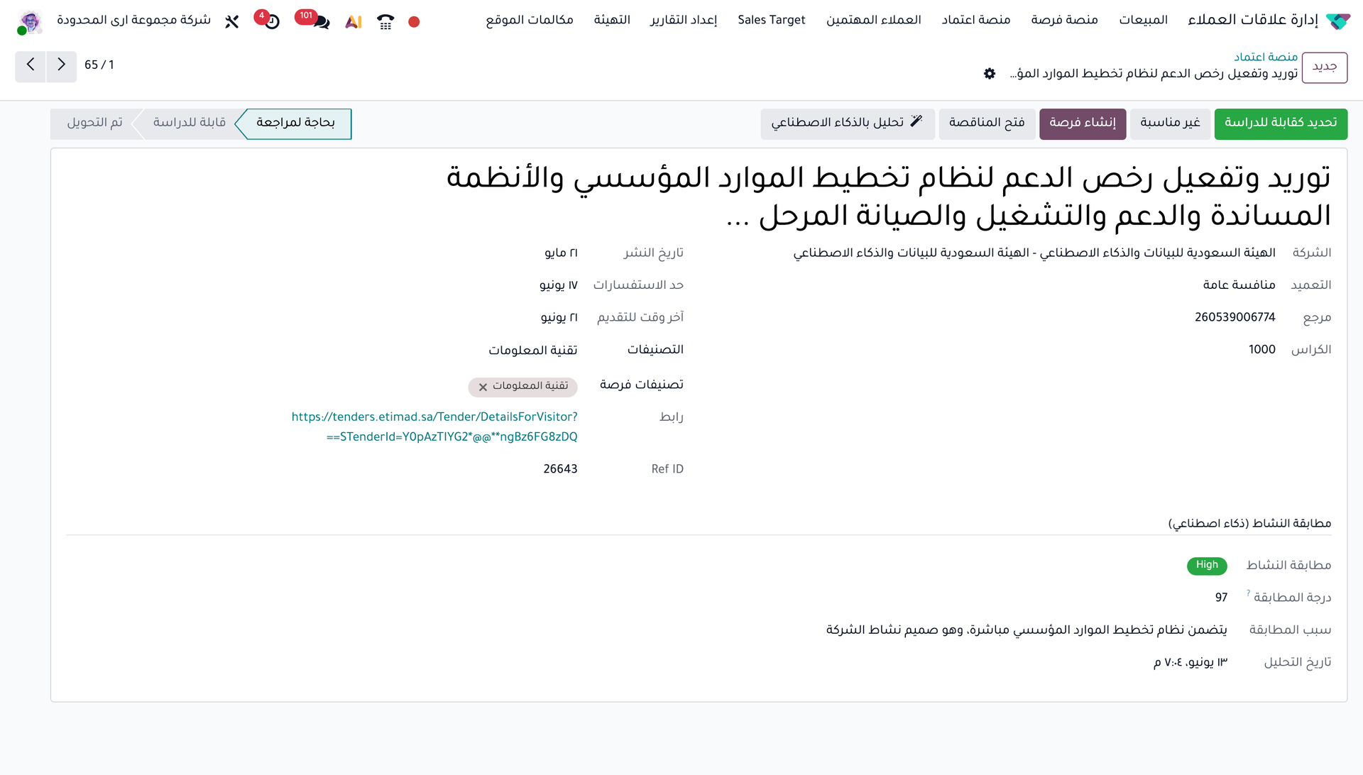This screenshot has height=775, width=1363.
Task: Click the user avatar in top bar
Action: pos(30,22)
